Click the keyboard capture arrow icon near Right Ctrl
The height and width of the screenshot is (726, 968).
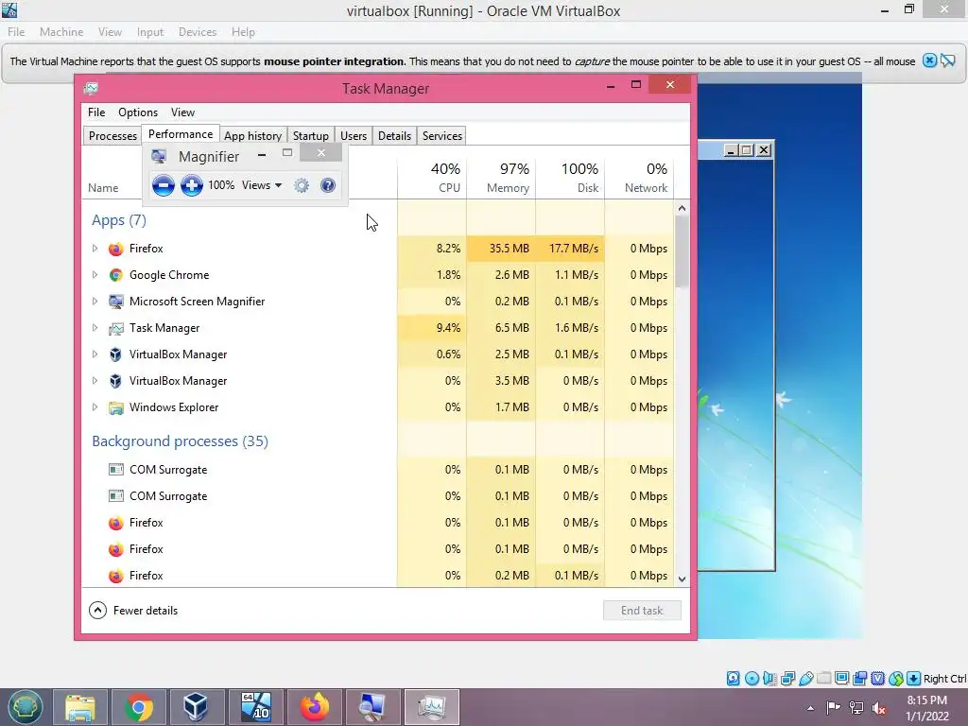click(x=914, y=679)
